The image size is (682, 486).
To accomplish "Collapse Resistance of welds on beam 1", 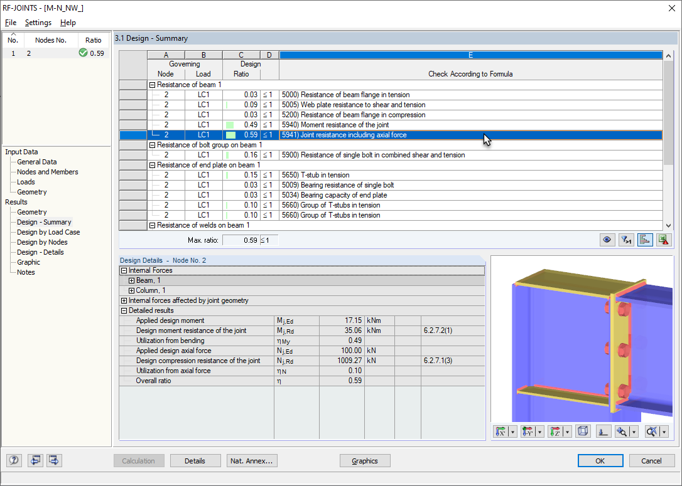I will click(x=152, y=225).
